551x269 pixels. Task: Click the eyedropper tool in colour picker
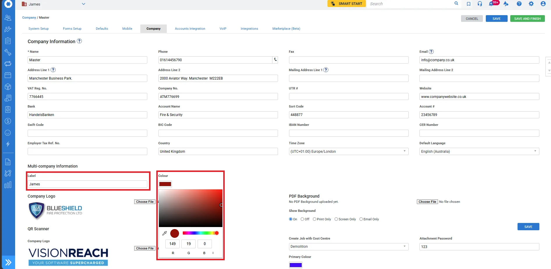tap(164, 233)
